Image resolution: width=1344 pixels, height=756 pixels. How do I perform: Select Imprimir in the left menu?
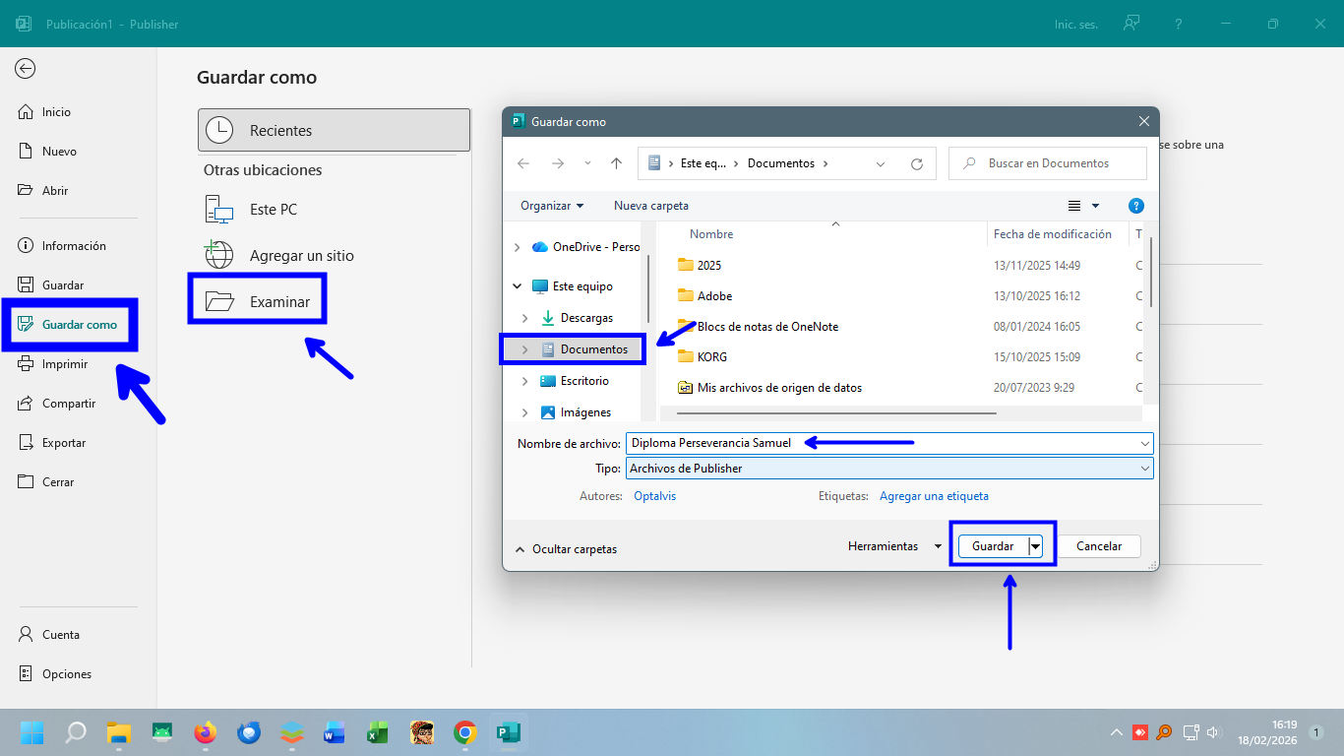[64, 364]
